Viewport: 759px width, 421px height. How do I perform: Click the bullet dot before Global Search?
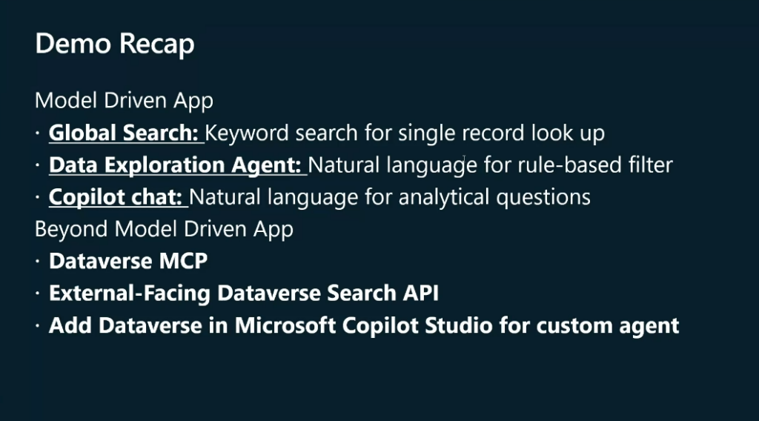coord(38,133)
